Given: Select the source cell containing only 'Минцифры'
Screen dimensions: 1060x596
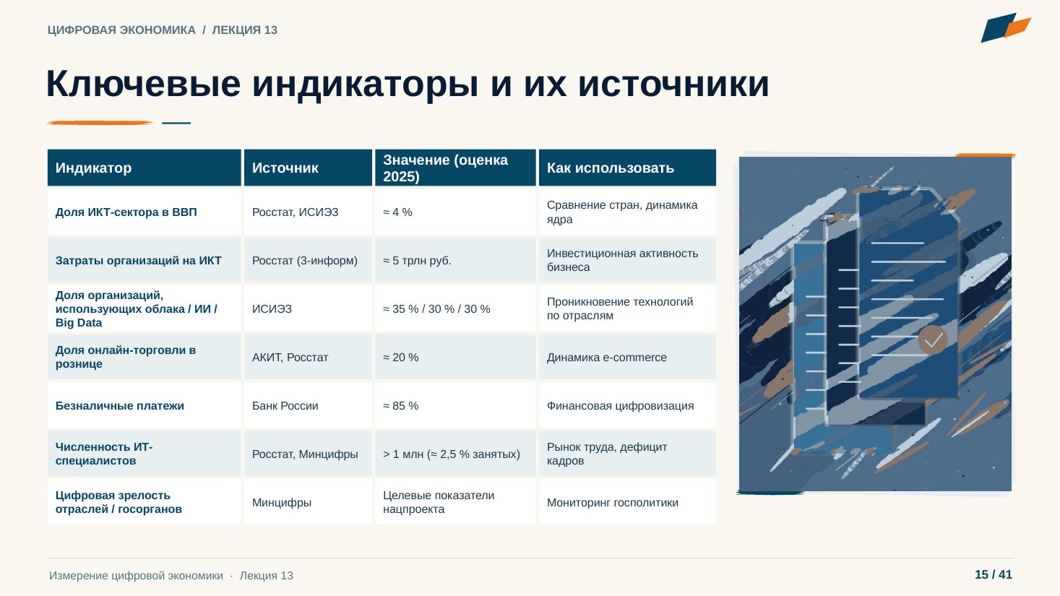Looking at the screenshot, I should (308, 503).
